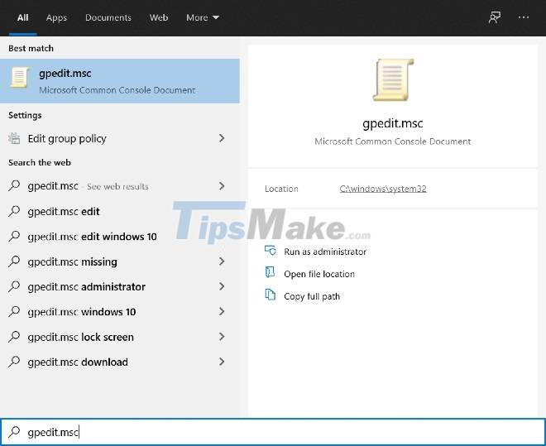Open gpedit.msc best match result
Image resolution: width=546 pixels, height=446 pixels.
pos(120,81)
